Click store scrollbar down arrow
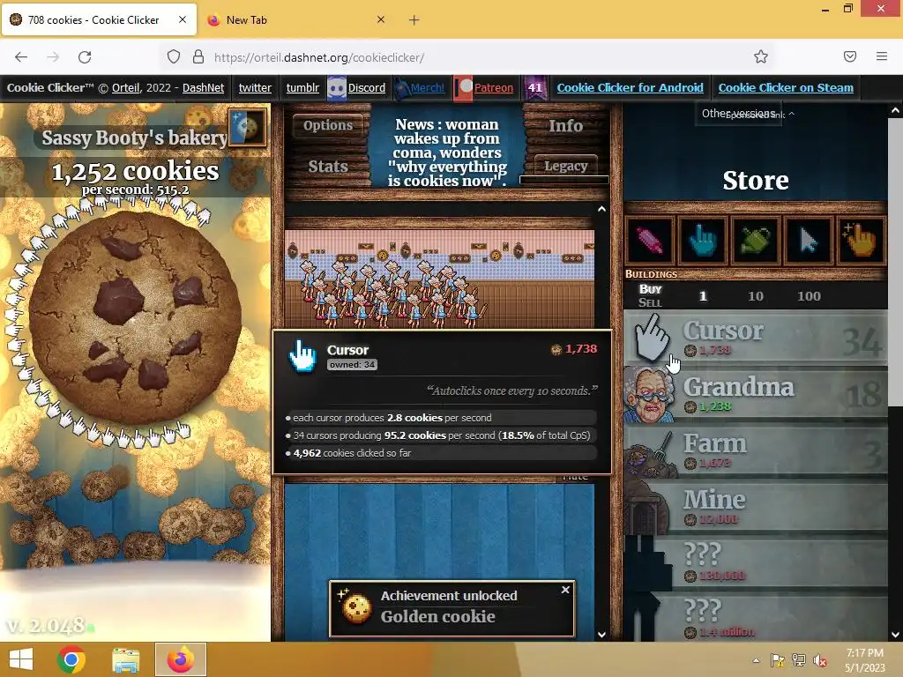 895,635
